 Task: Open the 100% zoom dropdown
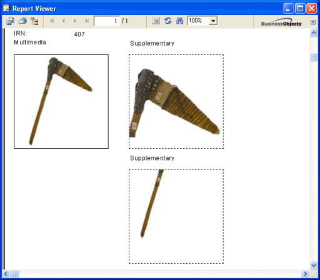213,21
